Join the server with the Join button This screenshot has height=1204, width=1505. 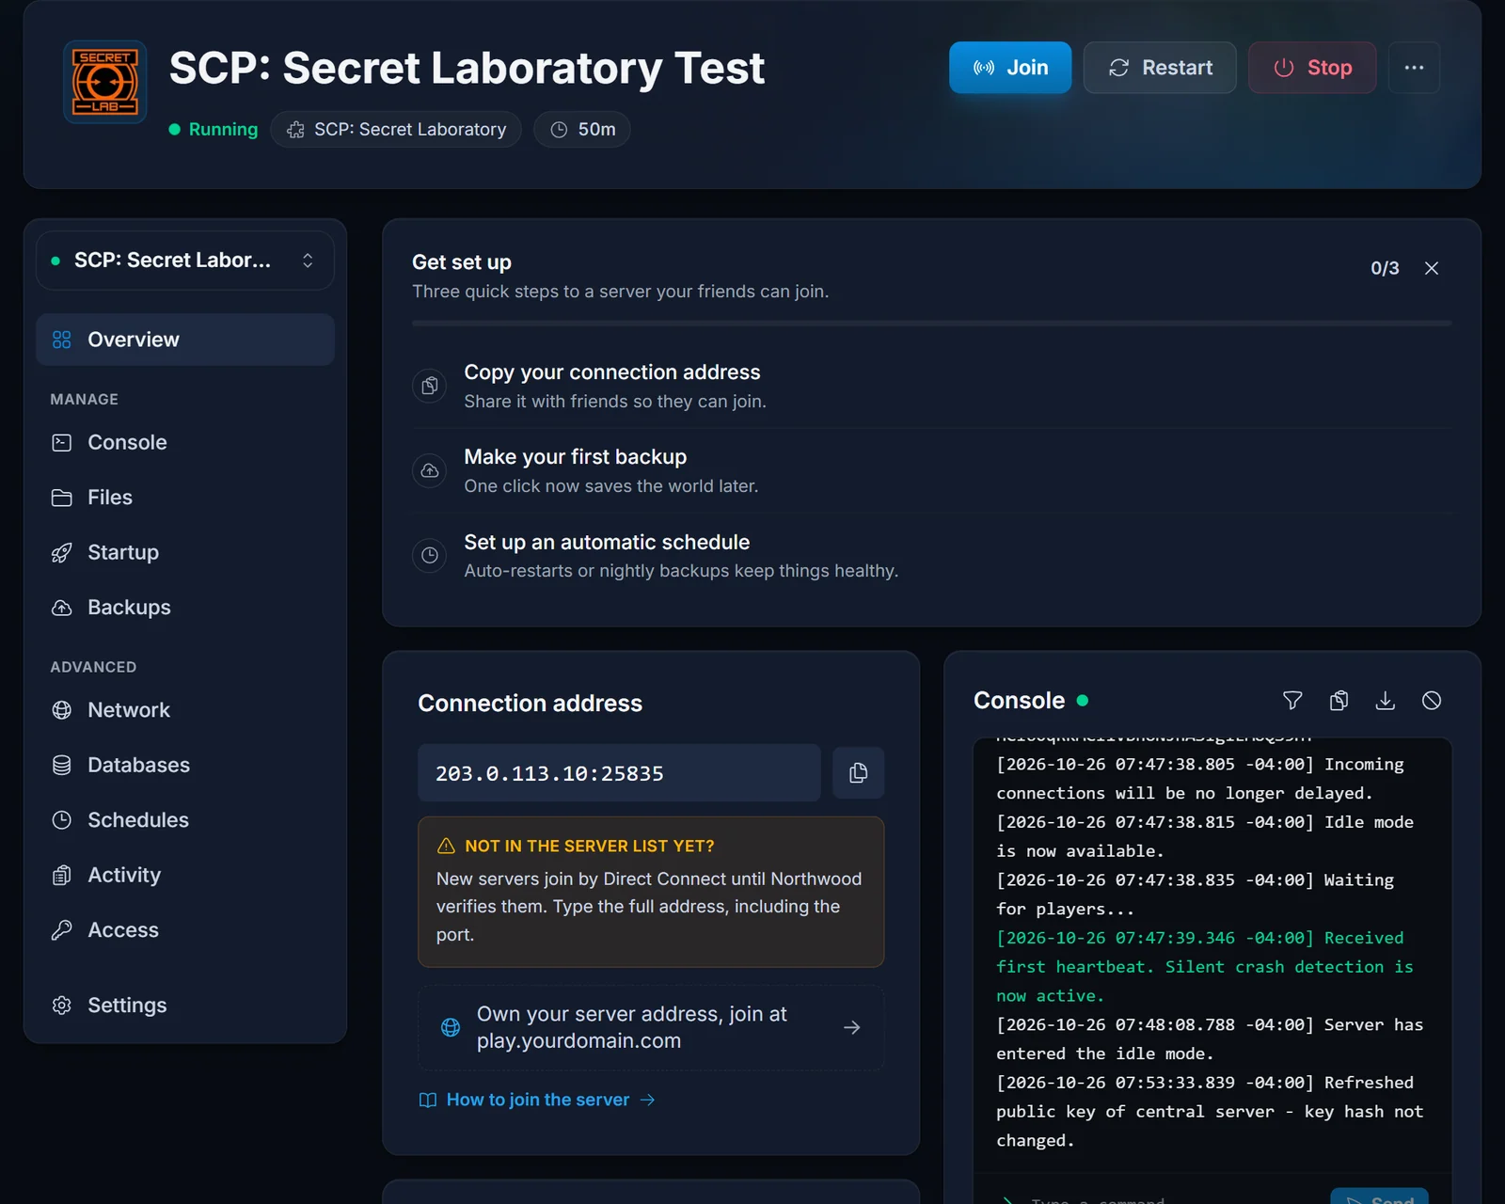click(1010, 68)
